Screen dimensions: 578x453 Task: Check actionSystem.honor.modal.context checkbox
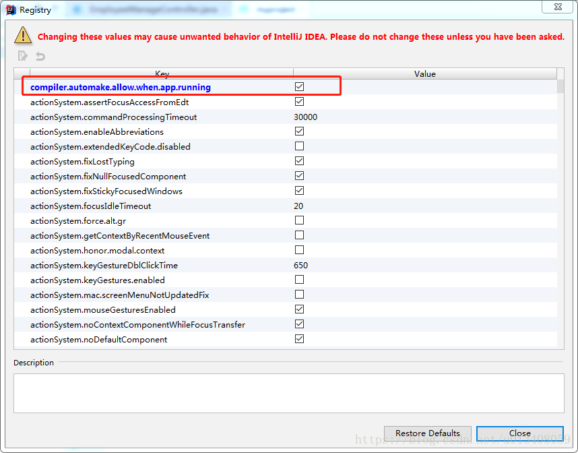click(299, 250)
